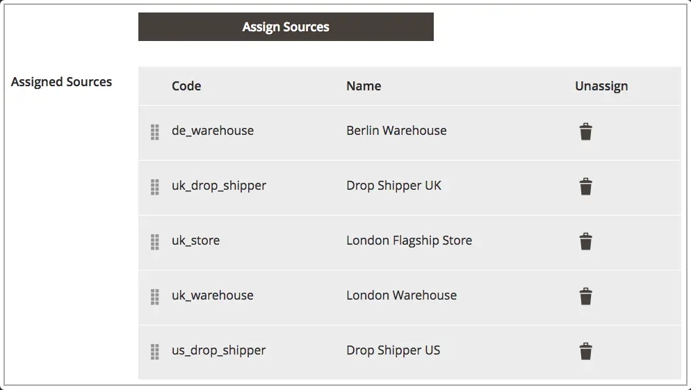Select the London Flagship Store name
691x390 pixels.
[x=409, y=241]
